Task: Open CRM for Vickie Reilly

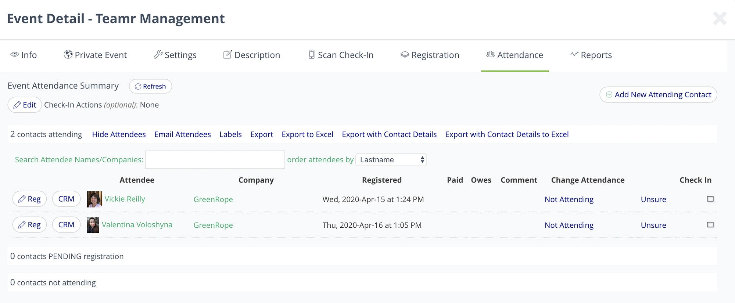Action: pos(66,199)
